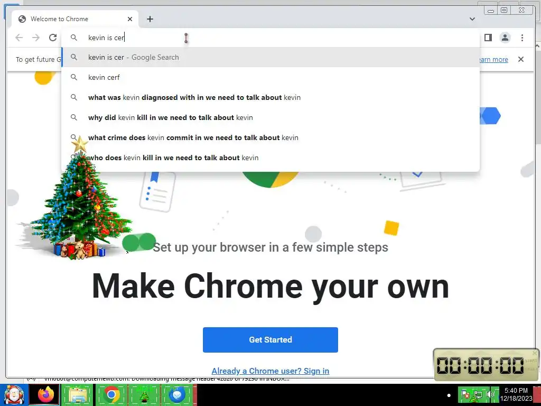Image resolution: width=541 pixels, height=406 pixels.
Task: Click the Get Started button
Action: (x=270, y=340)
